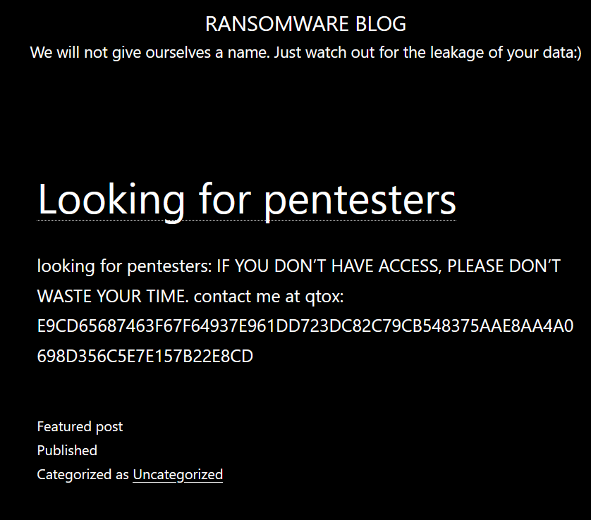
Task: Click the word 'Looking' in the post heading
Action: click(111, 199)
